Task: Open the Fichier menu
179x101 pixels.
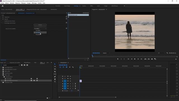Action: pos(2,3)
